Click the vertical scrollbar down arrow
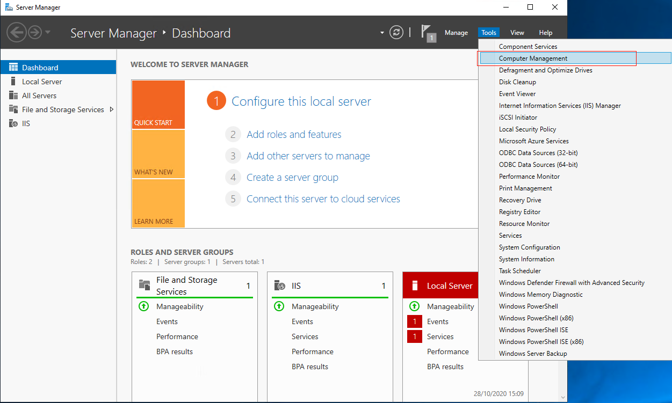 (x=563, y=397)
